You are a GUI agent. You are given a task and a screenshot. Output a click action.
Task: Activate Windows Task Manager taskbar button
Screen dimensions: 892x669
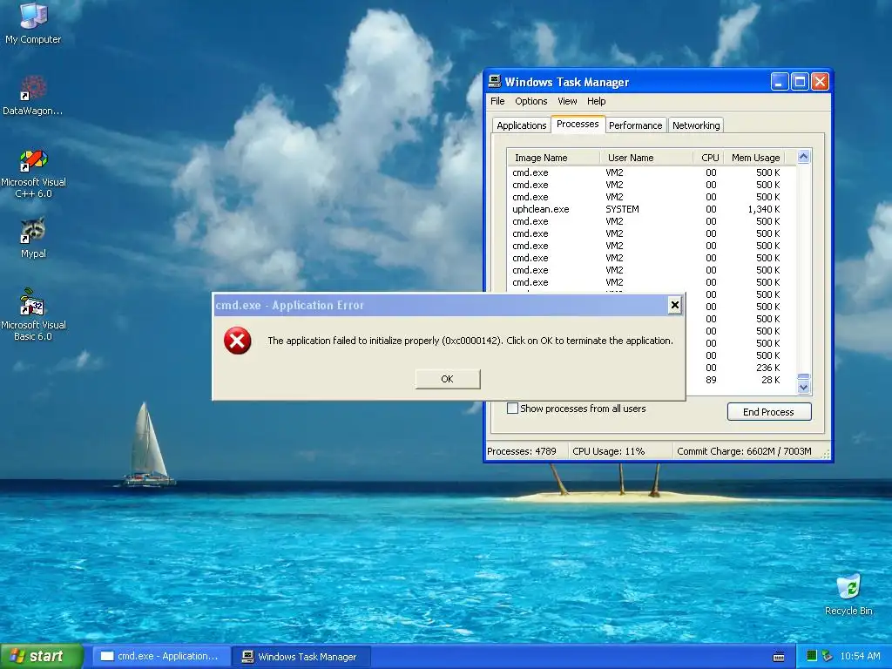pyautogui.click(x=302, y=657)
